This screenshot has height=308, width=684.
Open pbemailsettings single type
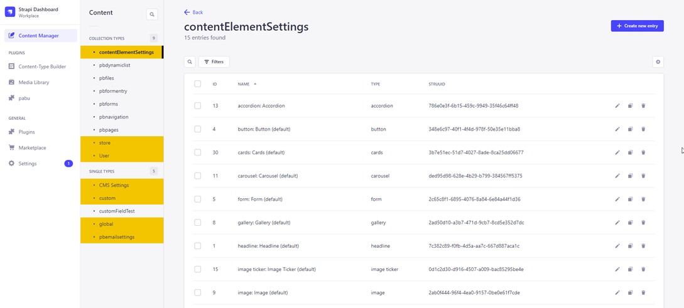[122, 237]
